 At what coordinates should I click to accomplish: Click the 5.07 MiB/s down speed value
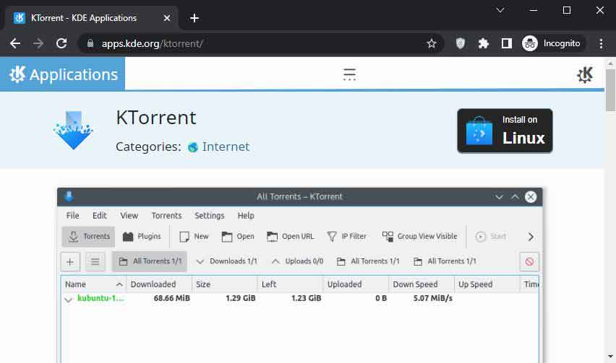click(x=432, y=298)
